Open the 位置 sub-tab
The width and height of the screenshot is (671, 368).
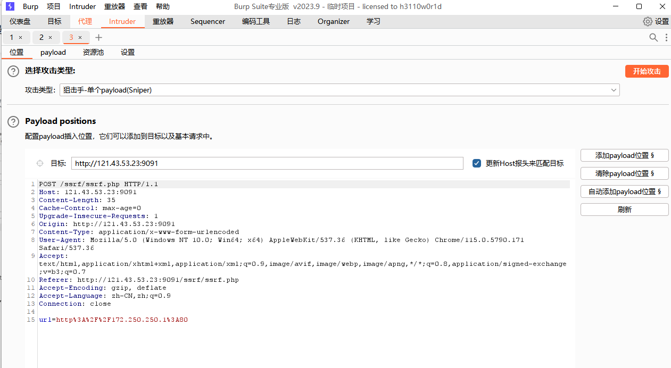(16, 52)
